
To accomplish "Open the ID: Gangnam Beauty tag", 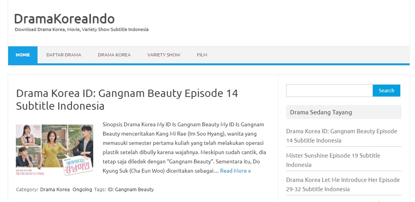I will click(x=131, y=190).
